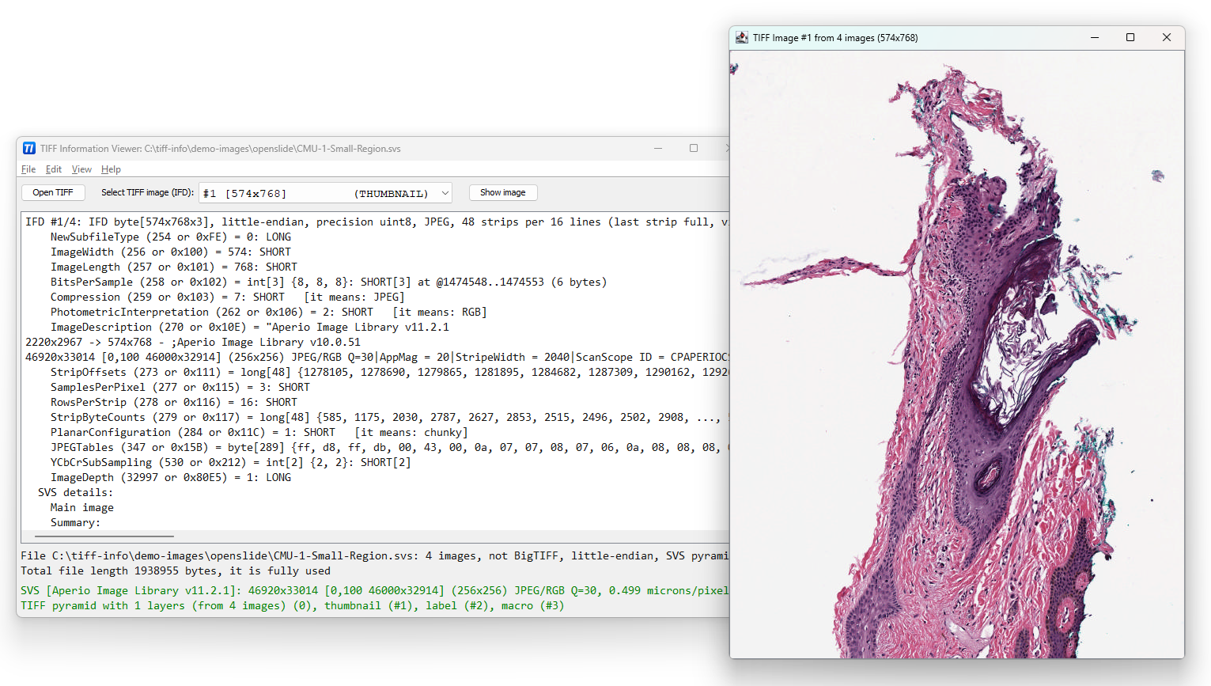Click the TIFF Information Viewer title bar icon

click(28, 148)
